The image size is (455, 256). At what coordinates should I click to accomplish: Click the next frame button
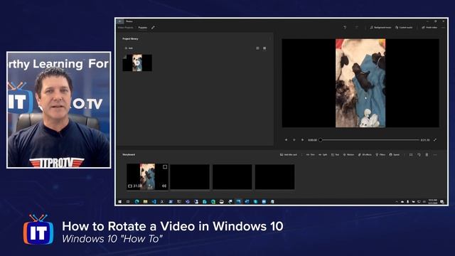(x=302, y=140)
